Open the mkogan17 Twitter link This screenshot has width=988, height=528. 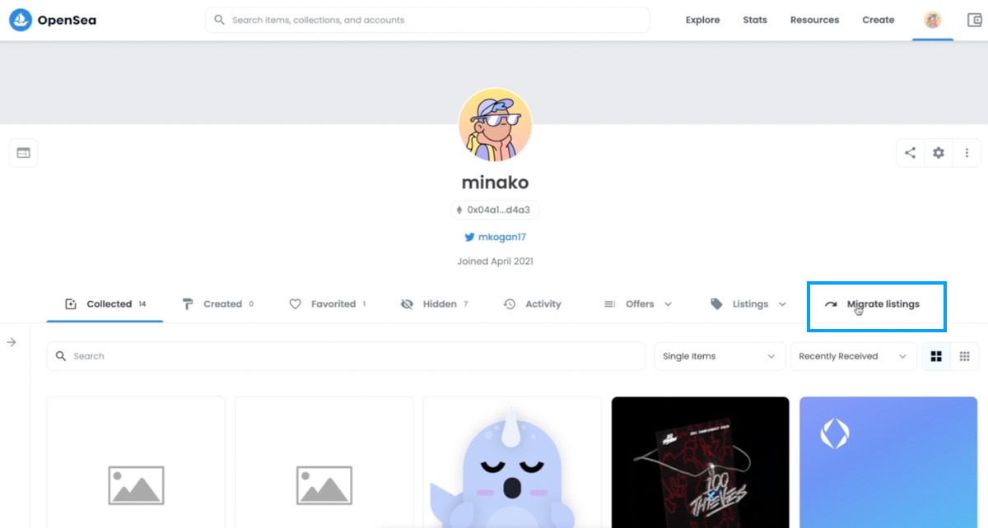click(x=495, y=237)
